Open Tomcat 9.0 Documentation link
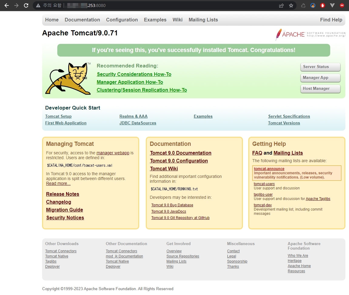The height and width of the screenshot is (295, 349). [x=180, y=153]
